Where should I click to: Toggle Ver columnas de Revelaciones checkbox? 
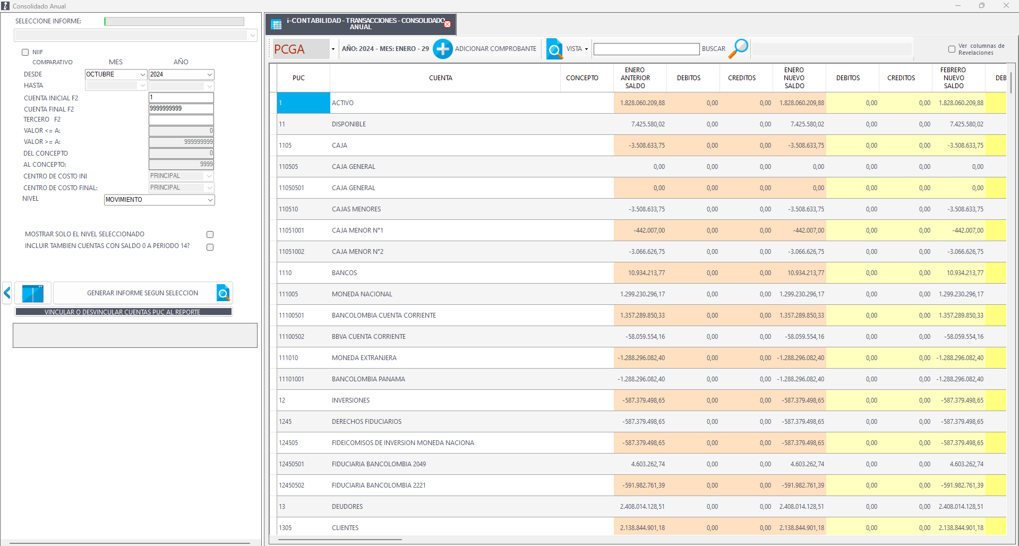click(x=952, y=49)
